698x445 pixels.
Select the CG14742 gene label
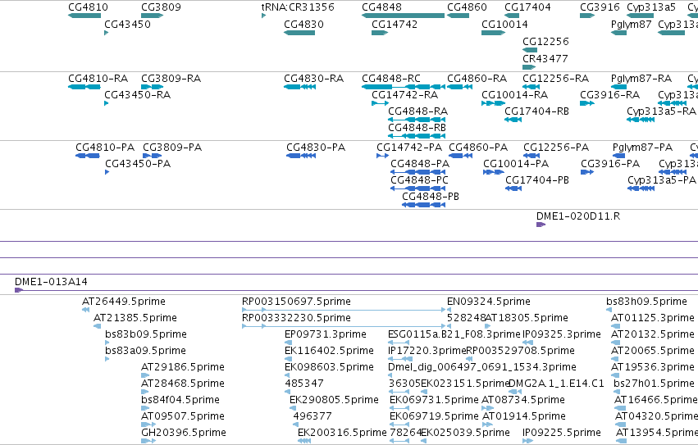395,25
